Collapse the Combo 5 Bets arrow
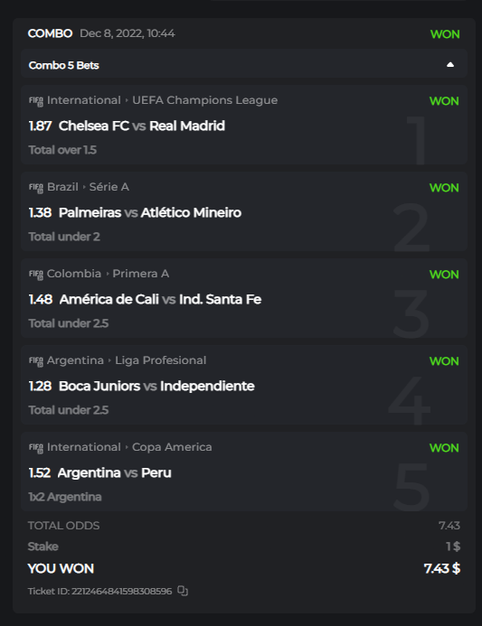Image resolution: width=482 pixels, height=626 pixels. pos(450,65)
